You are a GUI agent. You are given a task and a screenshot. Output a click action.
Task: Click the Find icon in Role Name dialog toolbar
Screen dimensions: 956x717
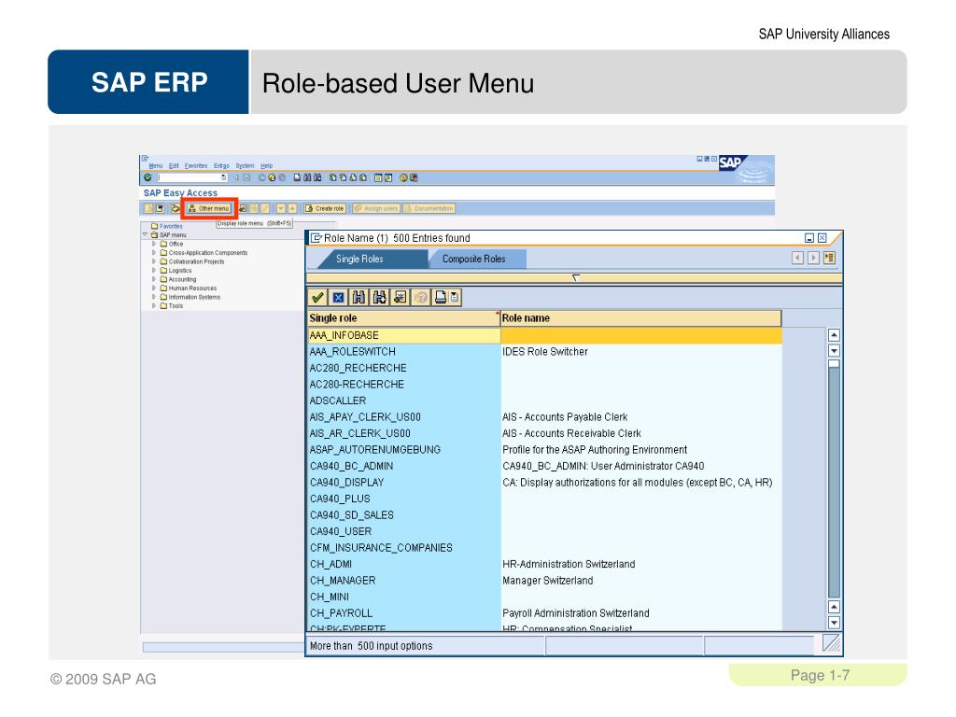pos(358,297)
